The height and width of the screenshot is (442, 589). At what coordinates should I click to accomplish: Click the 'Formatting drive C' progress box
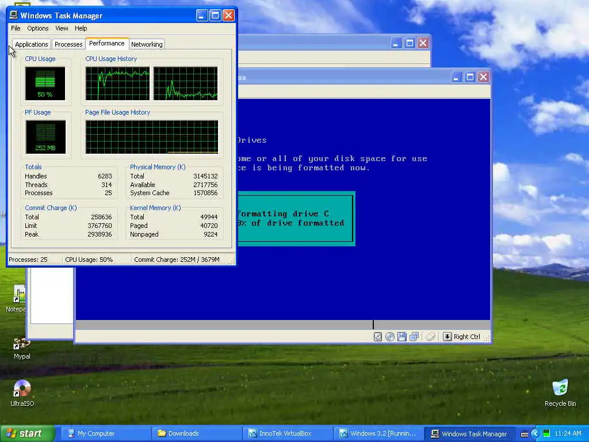point(296,218)
